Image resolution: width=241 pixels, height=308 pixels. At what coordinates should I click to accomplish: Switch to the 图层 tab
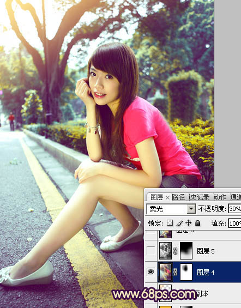click(x=156, y=197)
